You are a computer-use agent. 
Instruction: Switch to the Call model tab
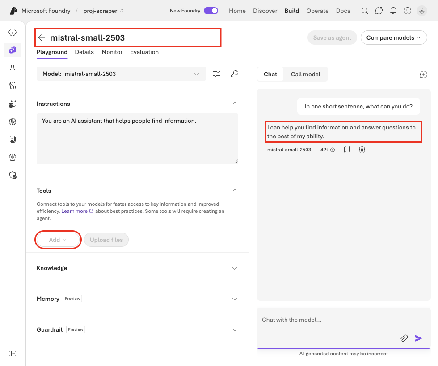[x=305, y=75]
